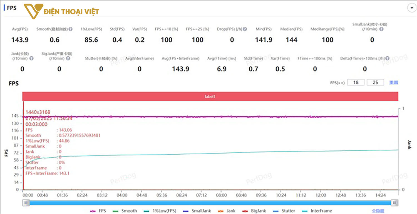
Task: Click the FPS threshold field showing 25
Action: (375, 82)
